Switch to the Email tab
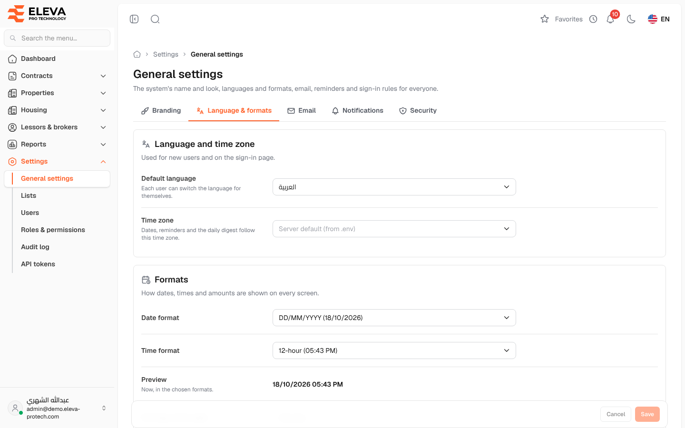 (302, 111)
